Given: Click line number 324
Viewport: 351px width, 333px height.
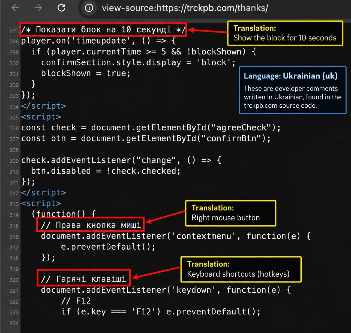Looking at the screenshot, I should coord(14,323).
